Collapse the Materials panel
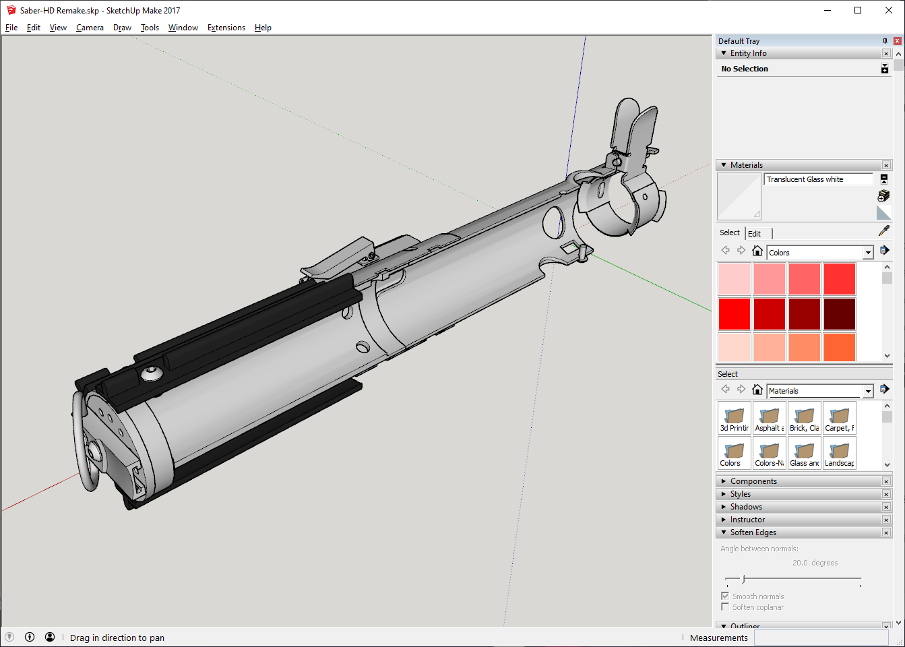The width and height of the screenshot is (905, 647). 724,165
